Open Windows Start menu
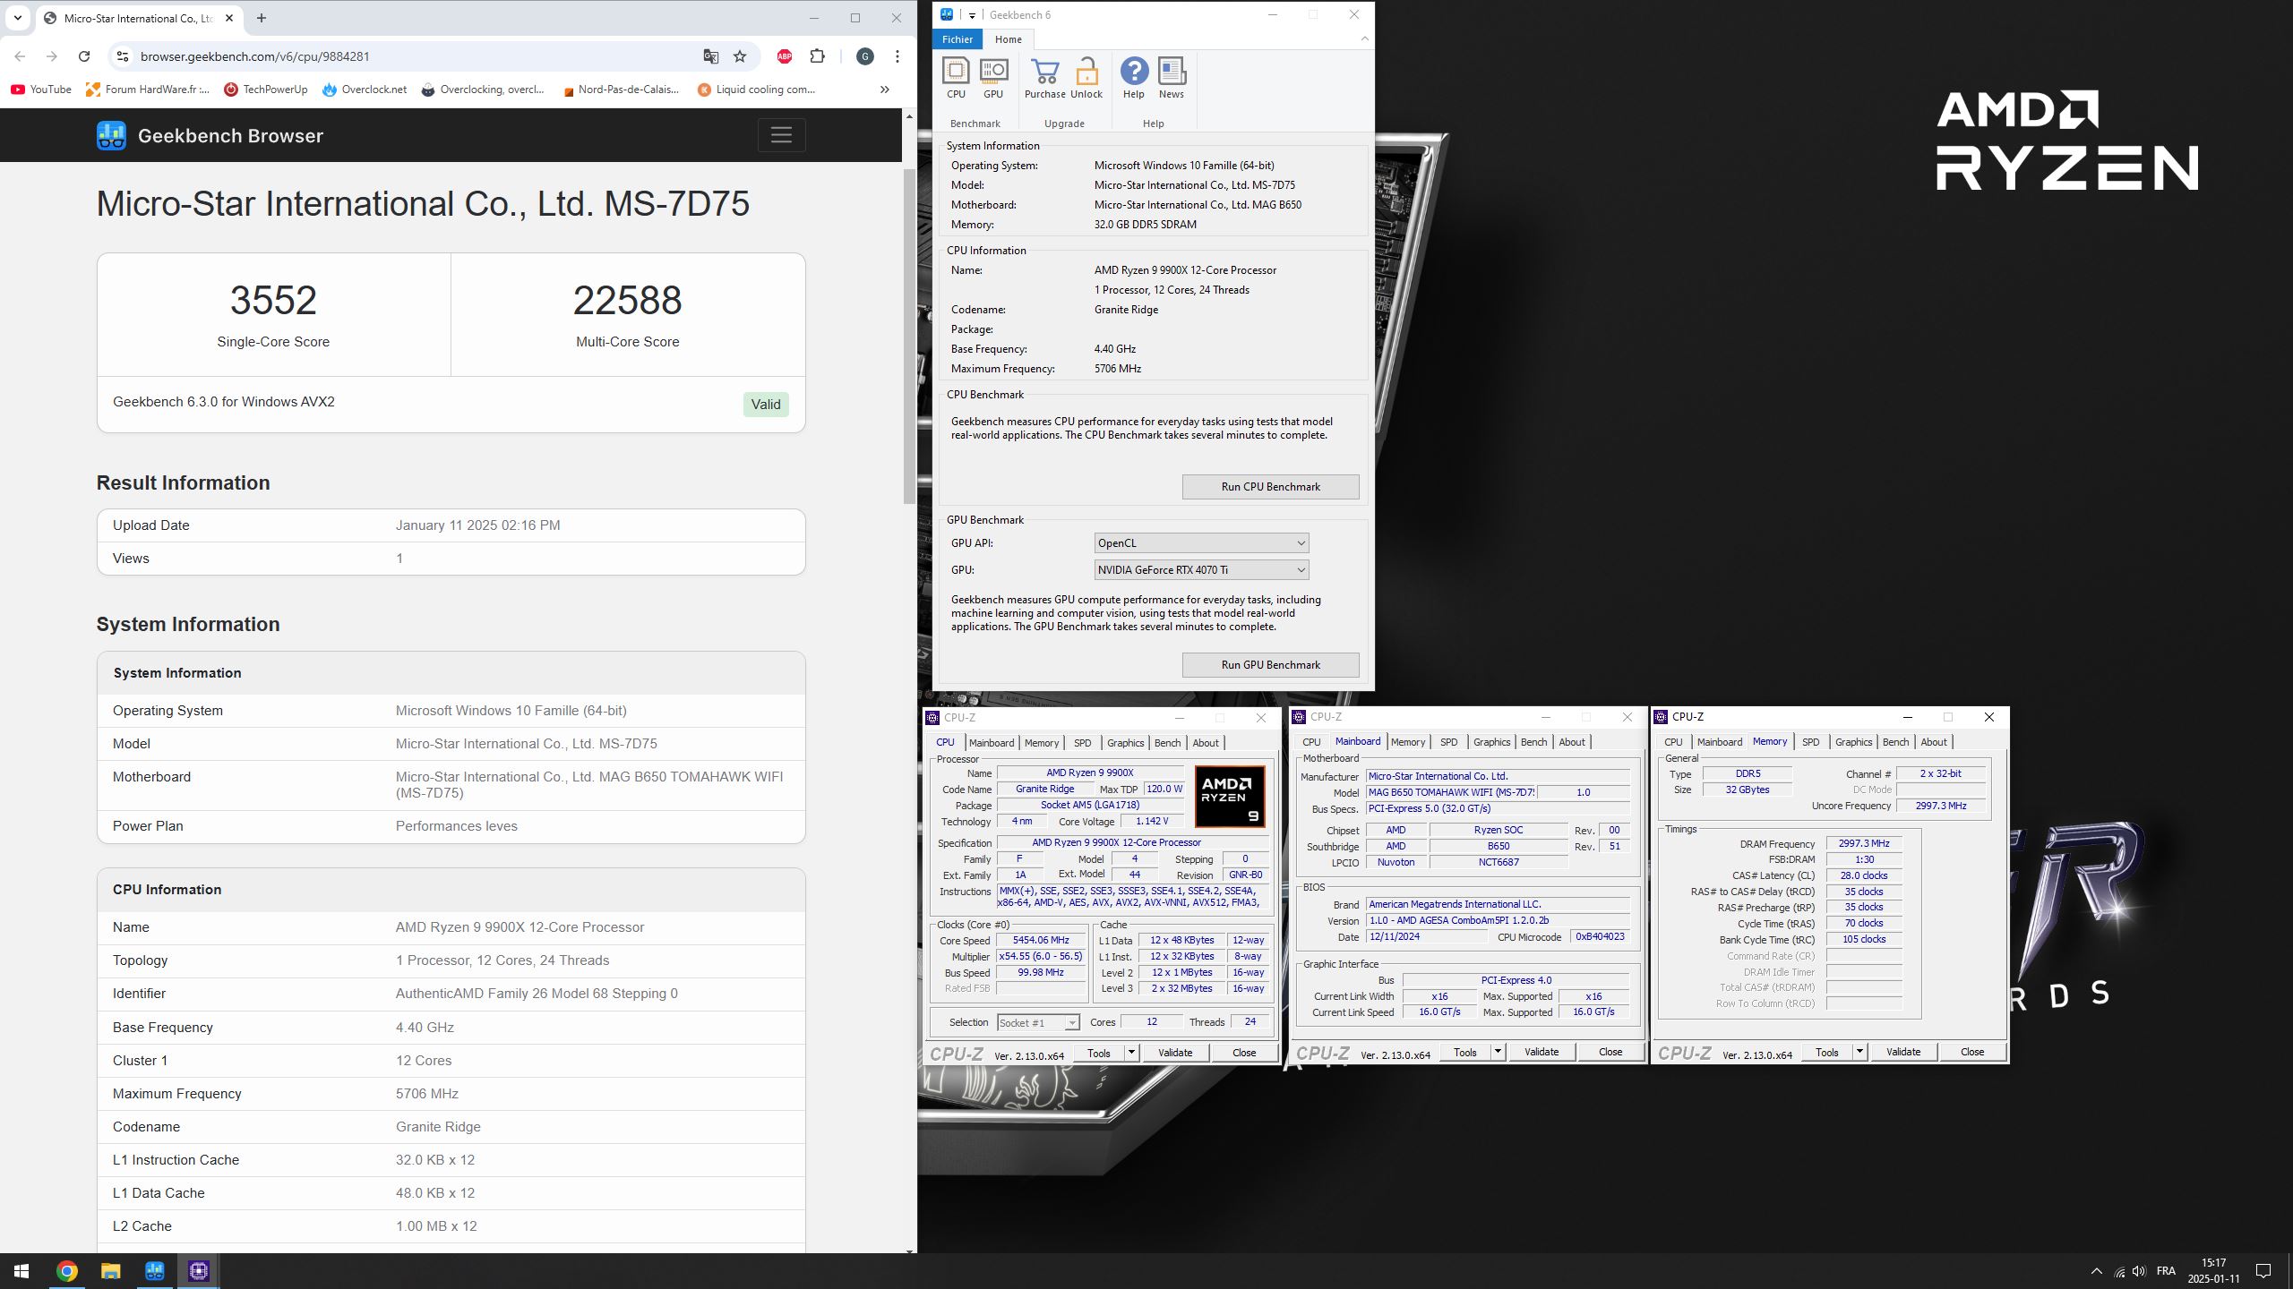2293x1289 pixels. tap(21, 1271)
